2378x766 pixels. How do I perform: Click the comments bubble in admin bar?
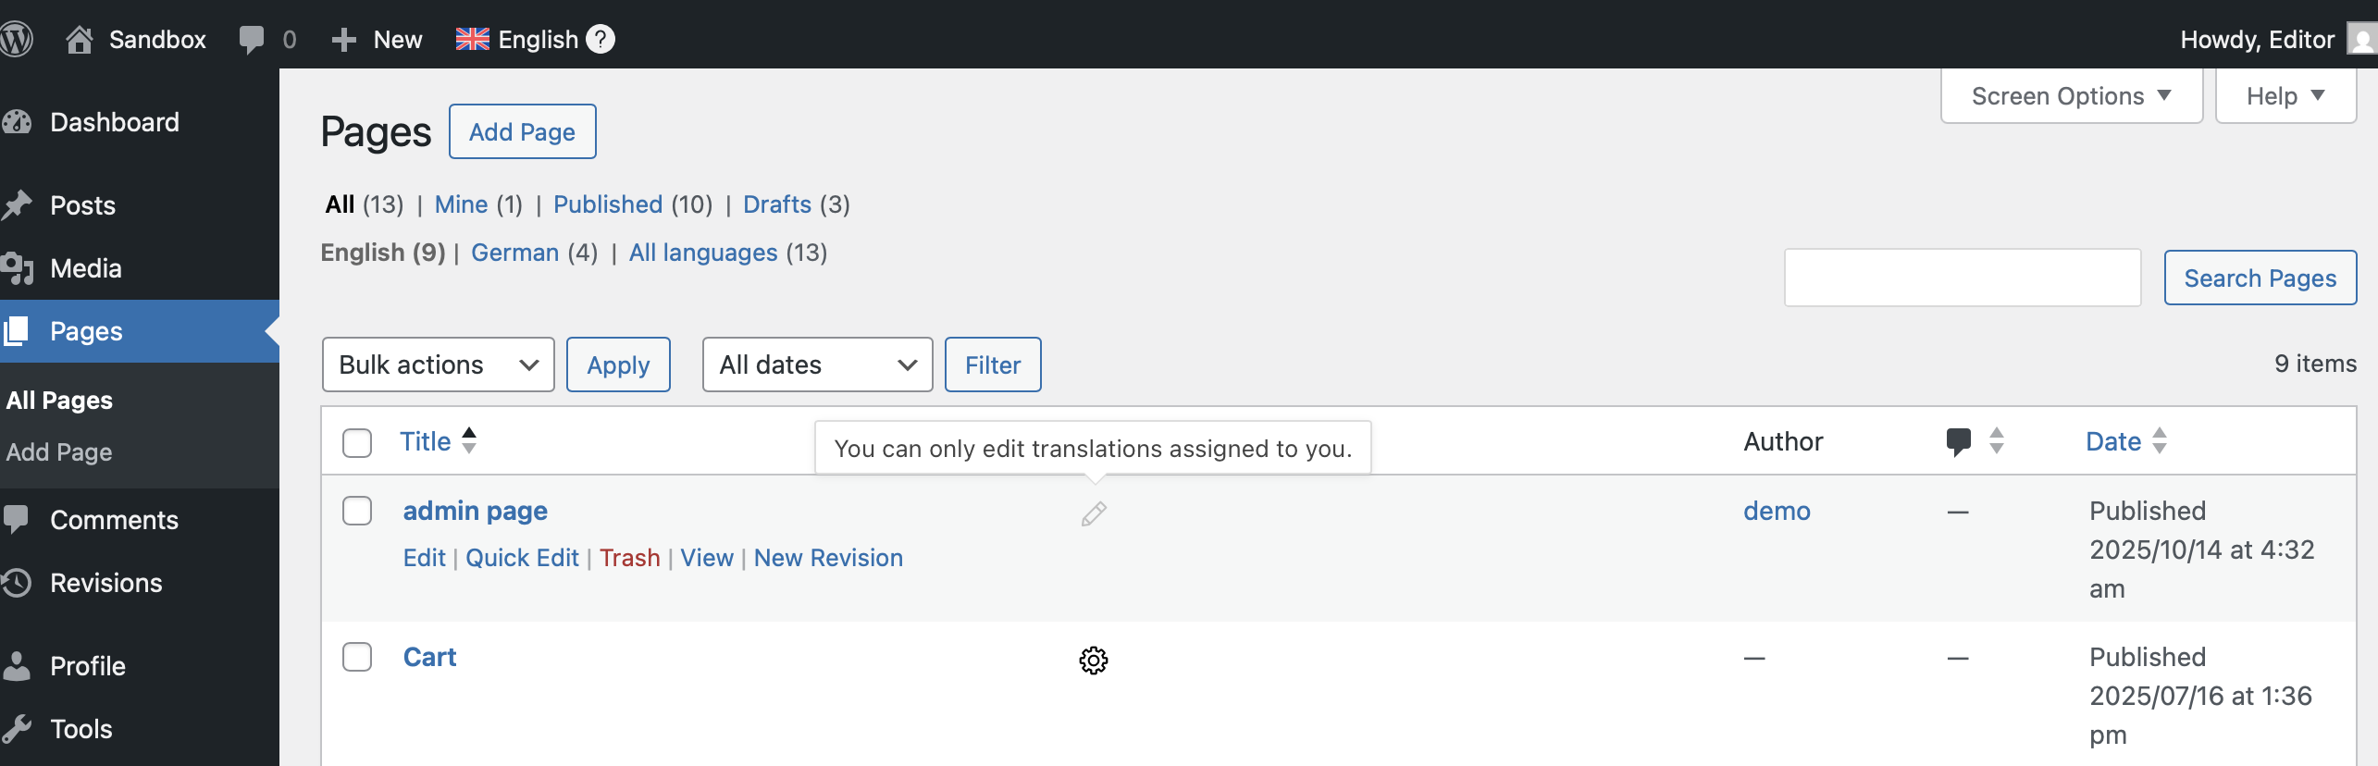(251, 39)
